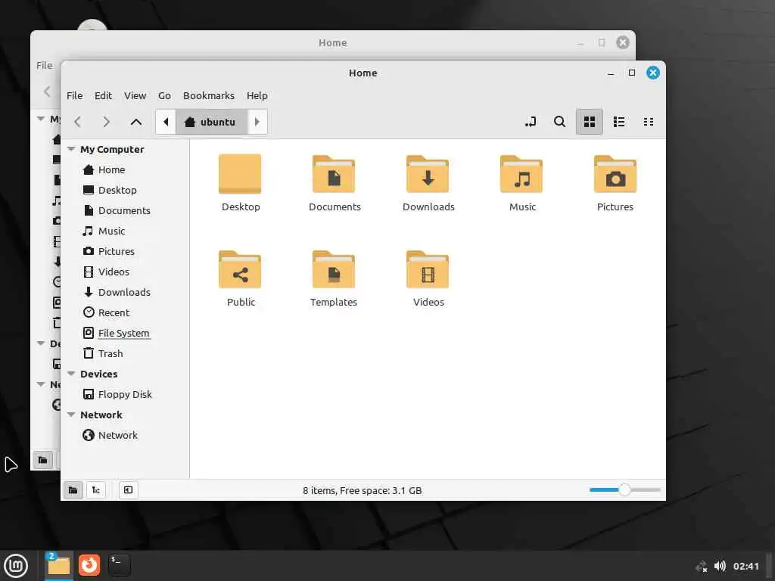Collapse the Devices section in the back window
The height and width of the screenshot is (581, 775).
pos(41,343)
